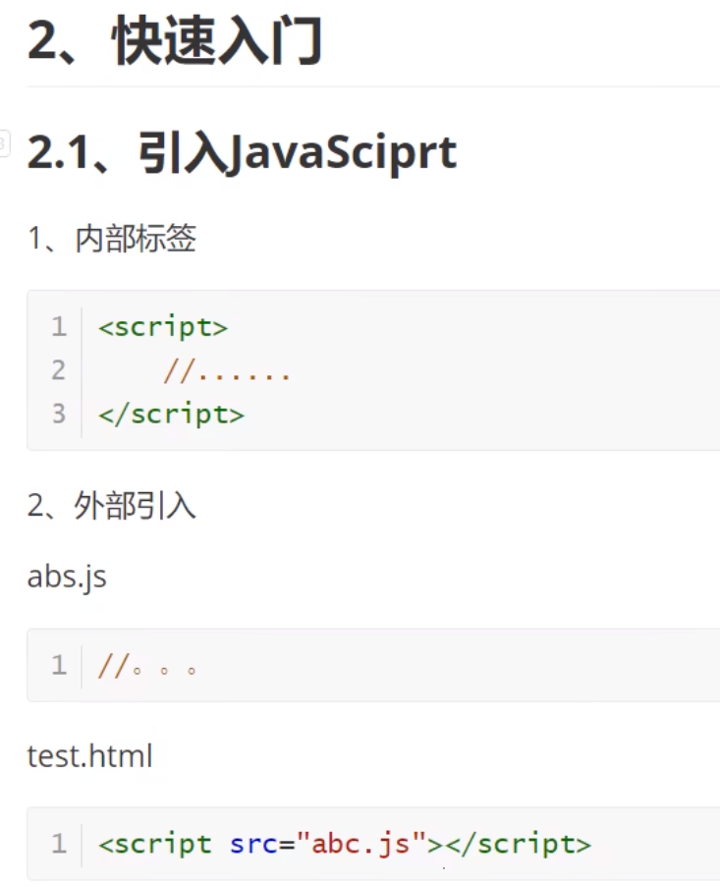Image resolution: width=720 pixels, height=887 pixels.
Task: Click the "abc.js" string in the src attribute
Action: click(361, 844)
